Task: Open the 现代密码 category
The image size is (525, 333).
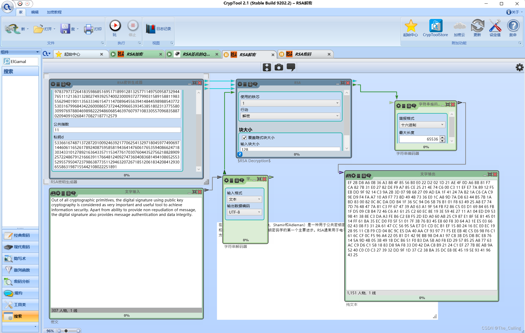Action: [x=20, y=247]
